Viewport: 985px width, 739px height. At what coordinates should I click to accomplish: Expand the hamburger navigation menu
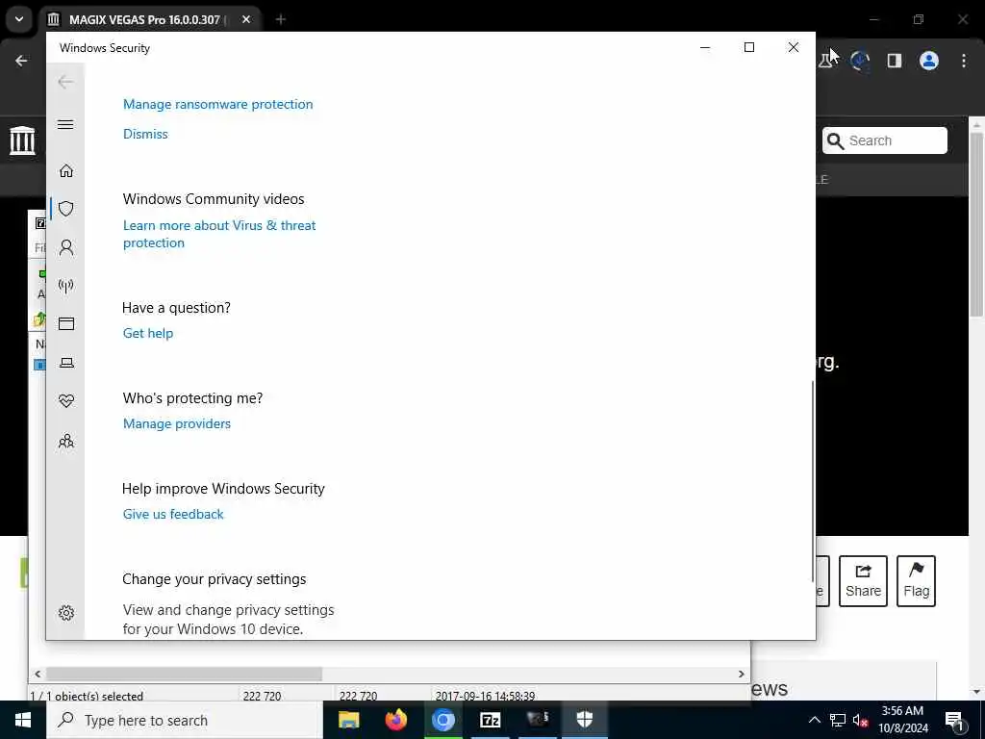click(65, 124)
